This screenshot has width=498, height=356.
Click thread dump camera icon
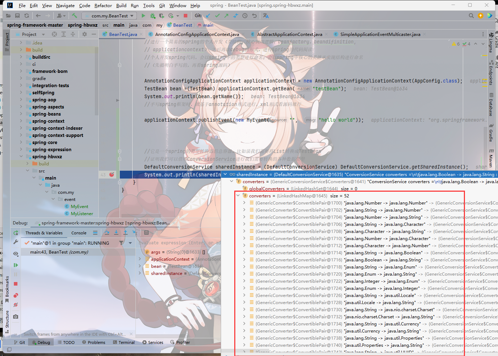16,317
